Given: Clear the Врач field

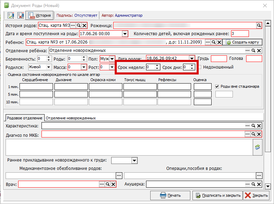Looking at the screenshot, I should 113,184.
